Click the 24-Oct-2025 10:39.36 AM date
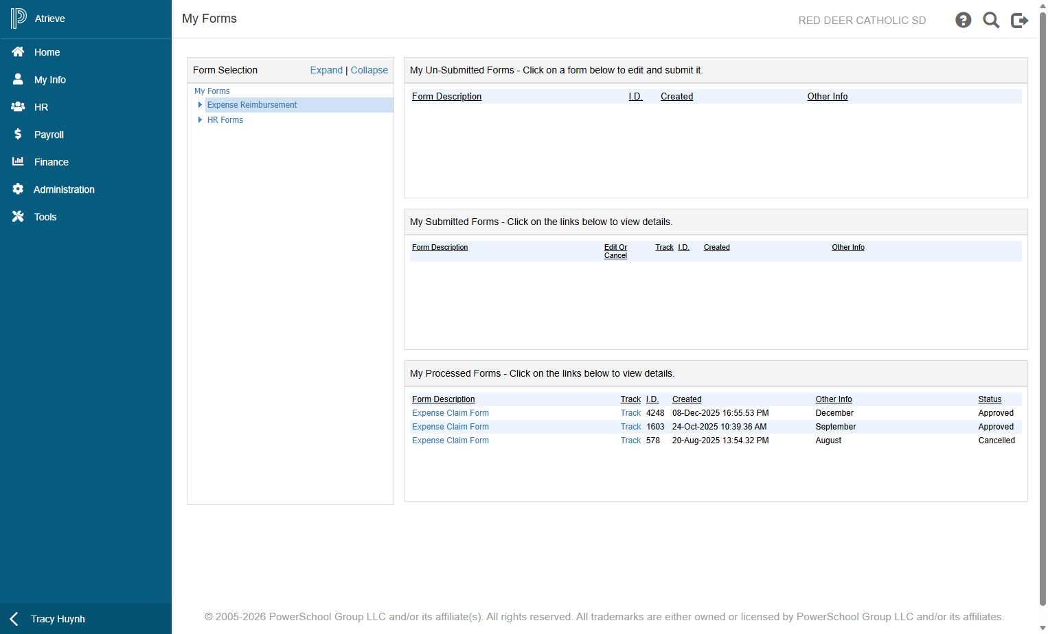 (719, 427)
